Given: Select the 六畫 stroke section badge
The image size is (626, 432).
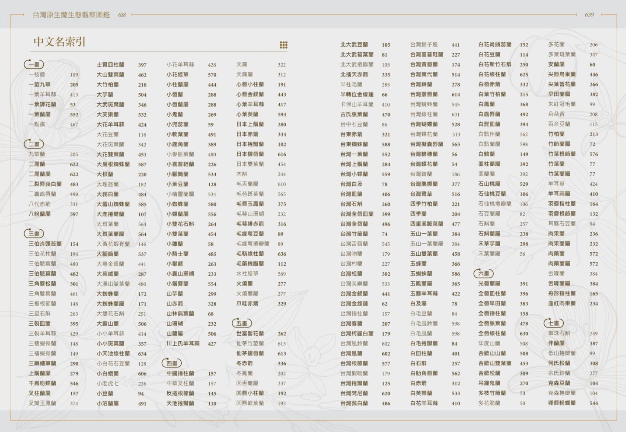Looking at the screenshot, I should [483, 273].
